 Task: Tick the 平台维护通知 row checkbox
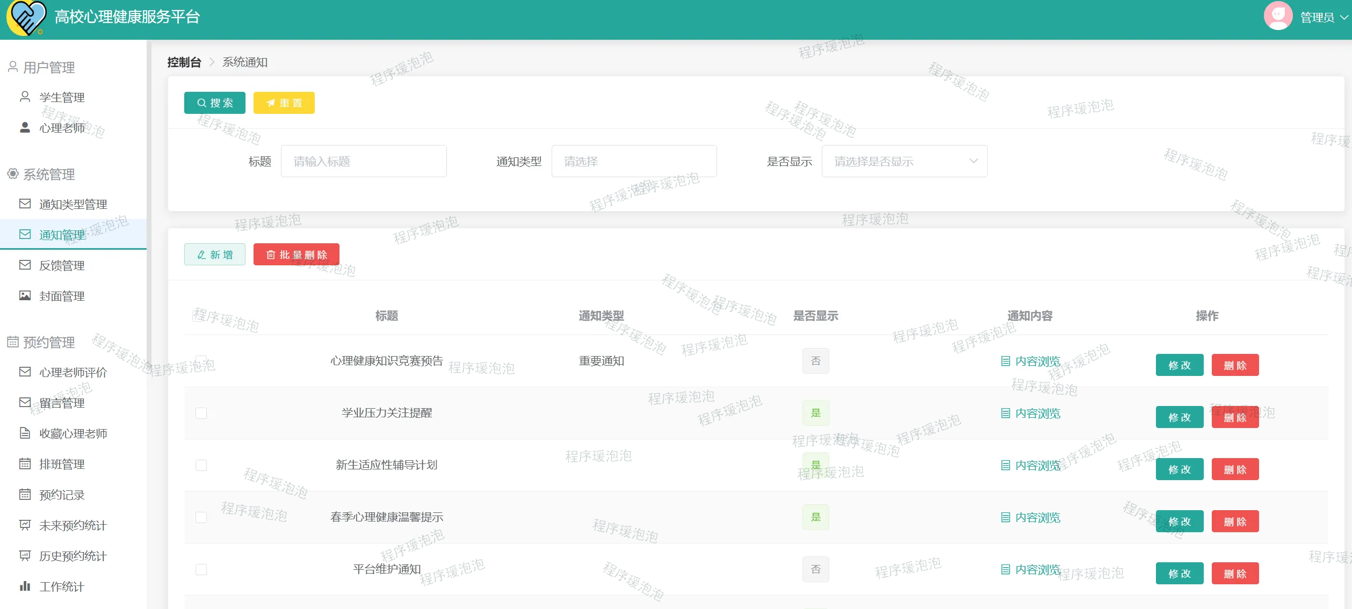pos(201,569)
